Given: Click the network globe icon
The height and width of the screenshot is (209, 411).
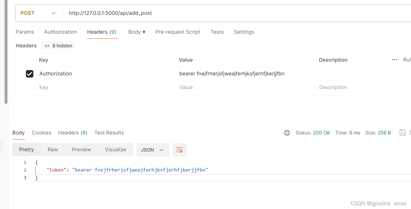Looking at the screenshot, I should click(x=287, y=133).
